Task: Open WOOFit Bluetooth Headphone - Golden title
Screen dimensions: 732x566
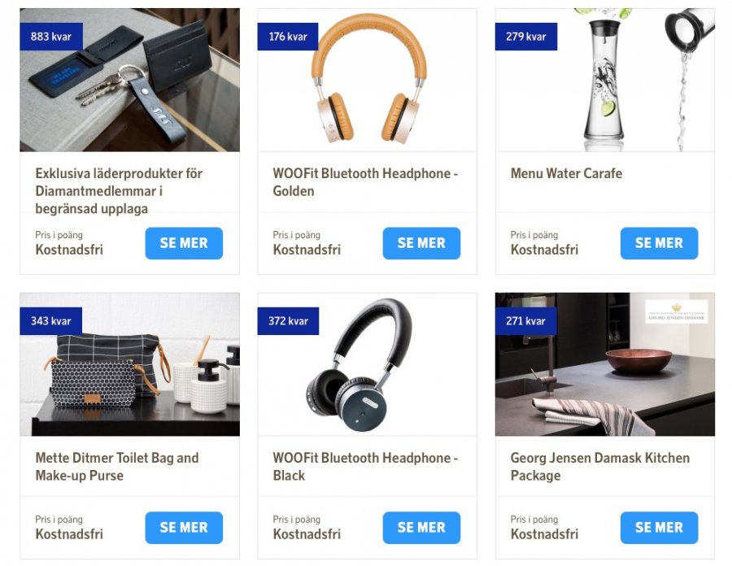Action: click(365, 182)
